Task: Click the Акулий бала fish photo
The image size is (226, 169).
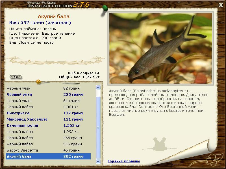Action: tap(160, 48)
